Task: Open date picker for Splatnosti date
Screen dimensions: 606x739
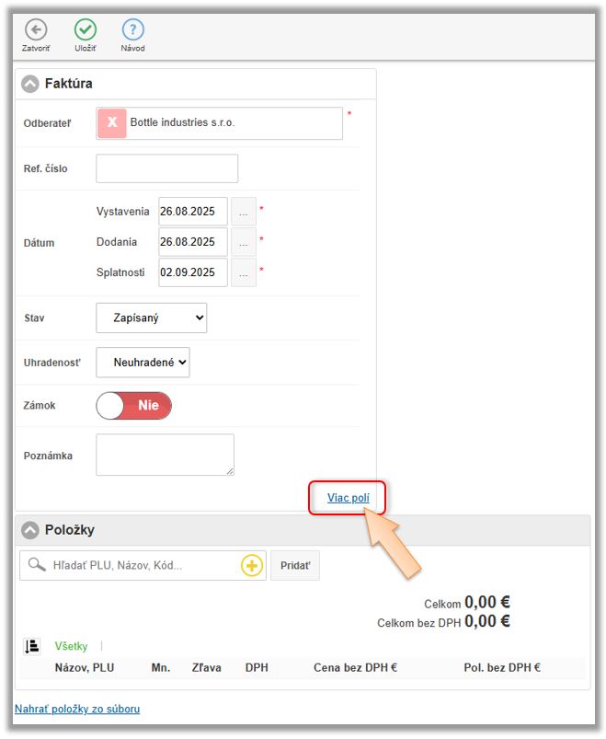Action: [243, 272]
